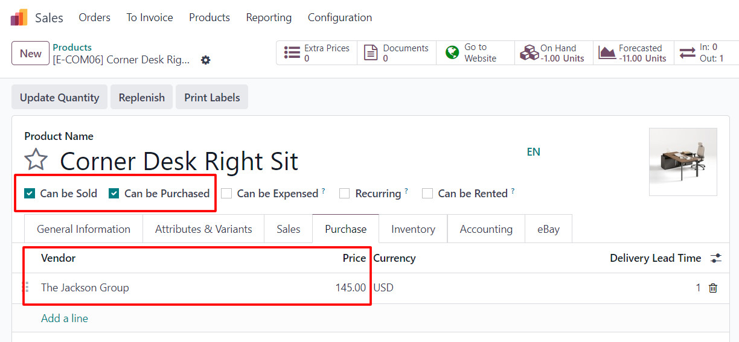
Task: Open the gear actions menu beside product title
Action: point(206,60)
